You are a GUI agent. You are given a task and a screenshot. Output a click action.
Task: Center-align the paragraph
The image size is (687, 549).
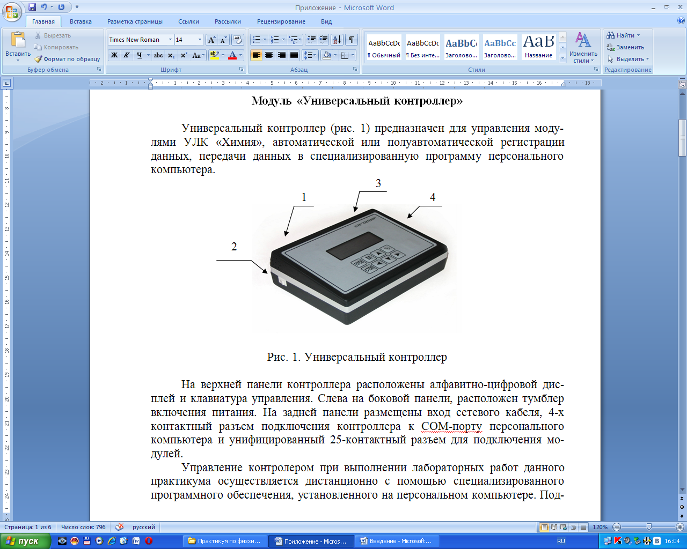(269, 55)
